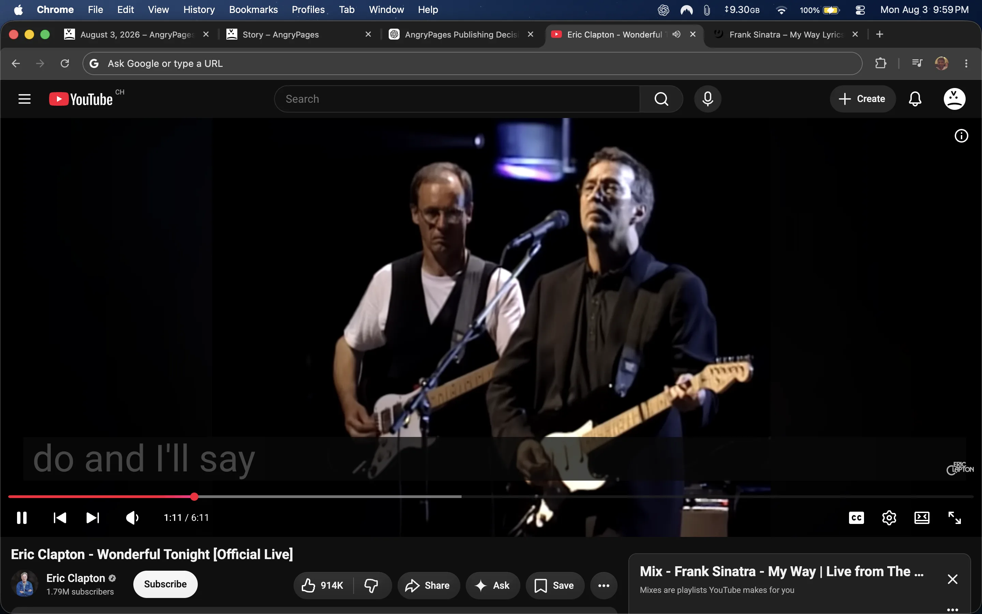Viewport: 982px width, 614px height.
Task: Open a new Chrome tab
Action: pos(880,34)
